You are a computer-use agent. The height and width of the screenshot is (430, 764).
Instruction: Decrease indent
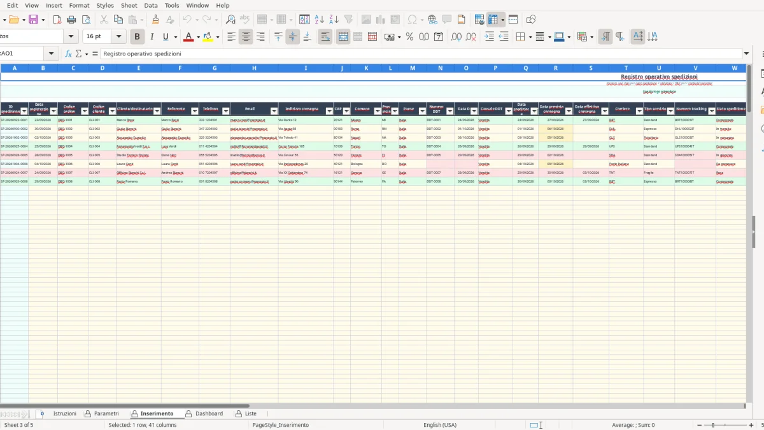tap(504, 37)
